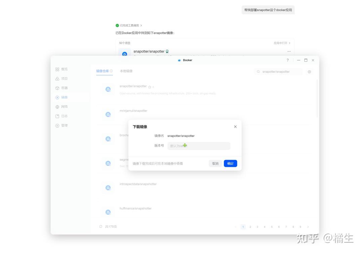Select results page 1
Image resolution: width=363 pixels, height=253 pixels.
click(243, 227)
